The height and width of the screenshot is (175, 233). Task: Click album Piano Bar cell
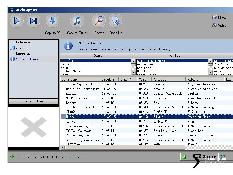click(x=195, y=131)
